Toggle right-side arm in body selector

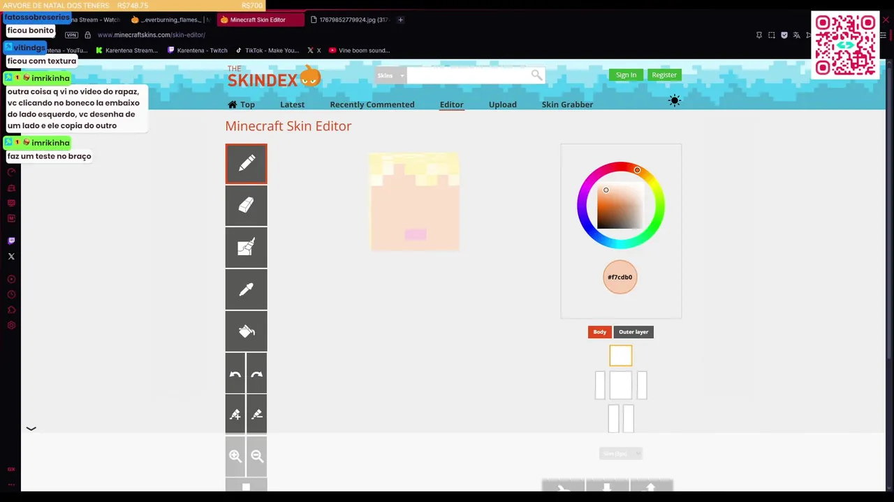point(642,385)
